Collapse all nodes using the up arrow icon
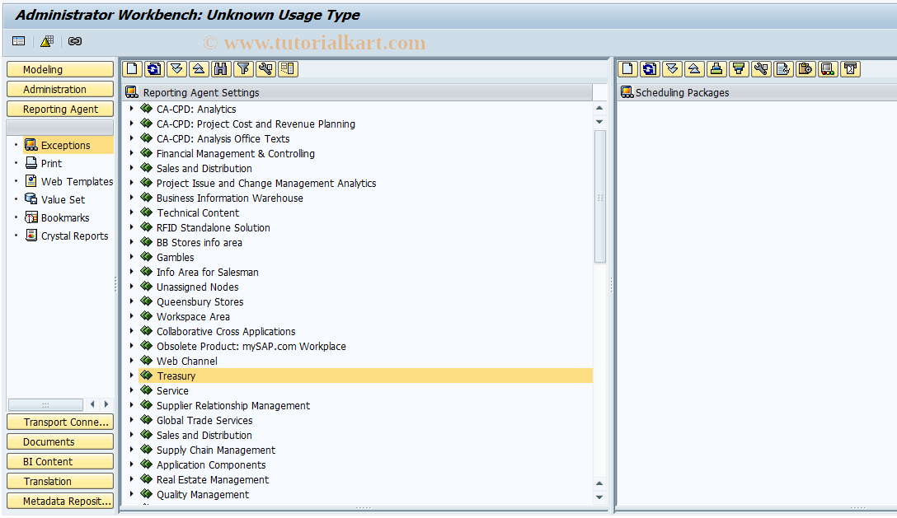Image resolution: width=897 pixels, height=518 pixels. [x=199, y=69]
